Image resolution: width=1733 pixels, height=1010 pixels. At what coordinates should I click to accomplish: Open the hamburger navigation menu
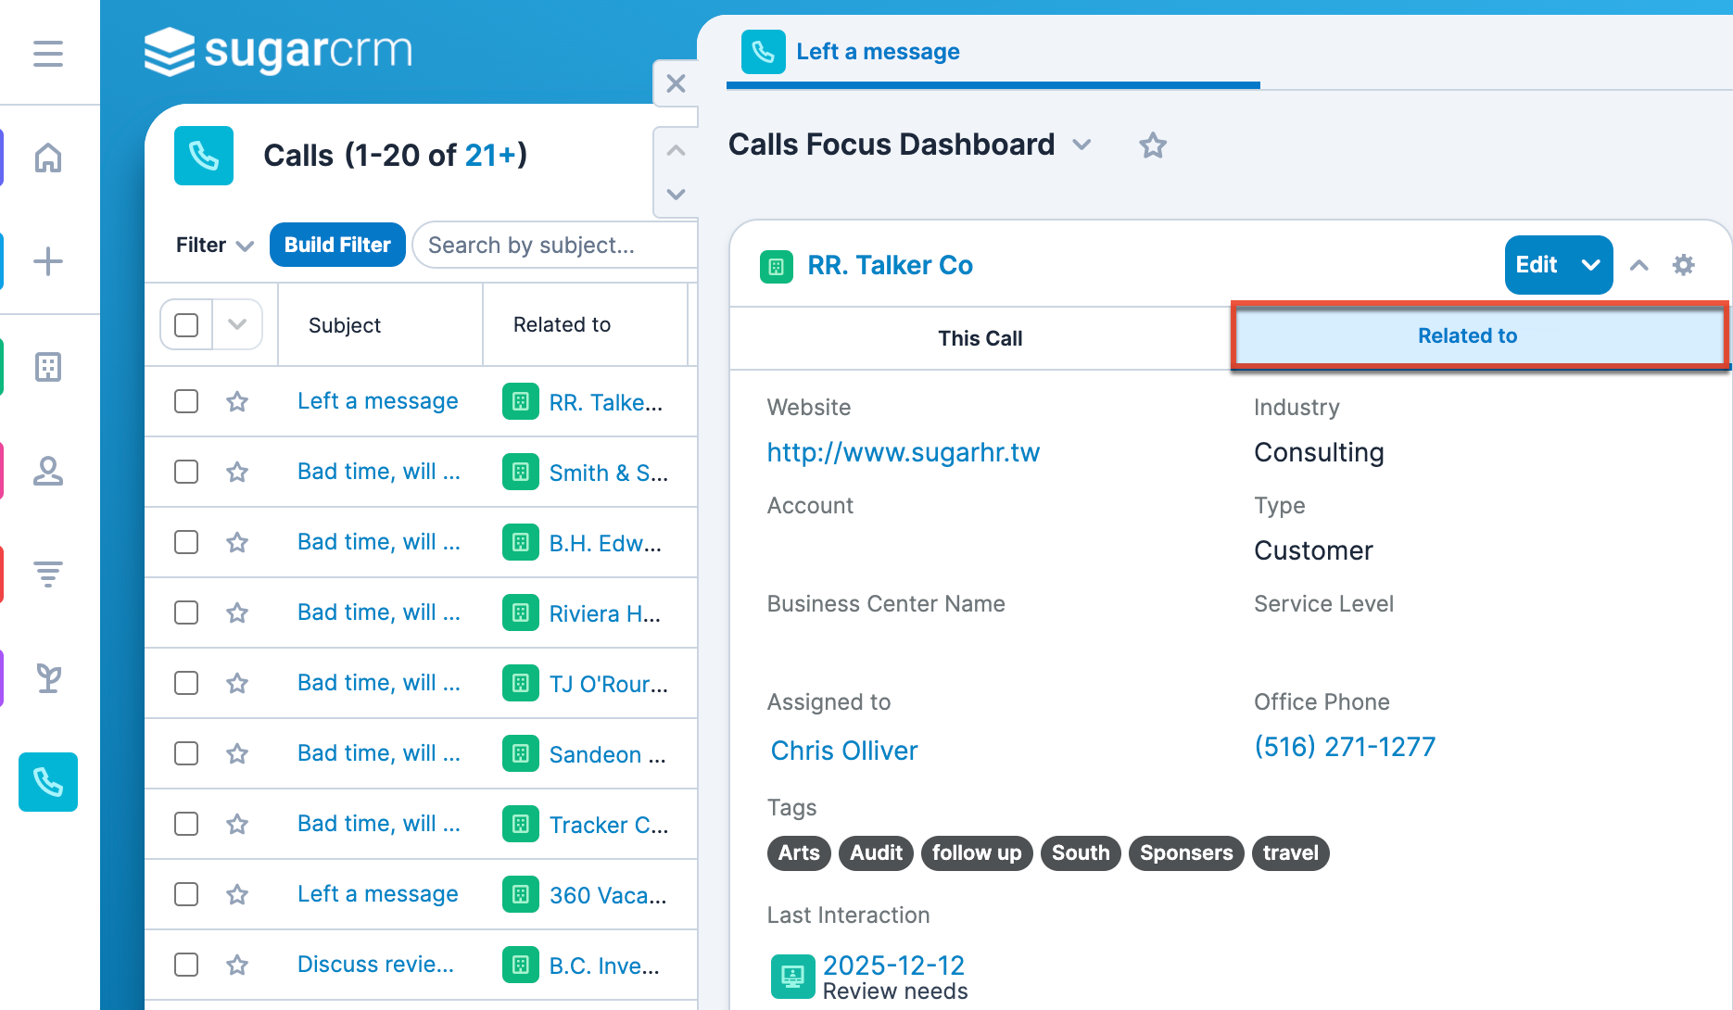click(x=48, y=53)
